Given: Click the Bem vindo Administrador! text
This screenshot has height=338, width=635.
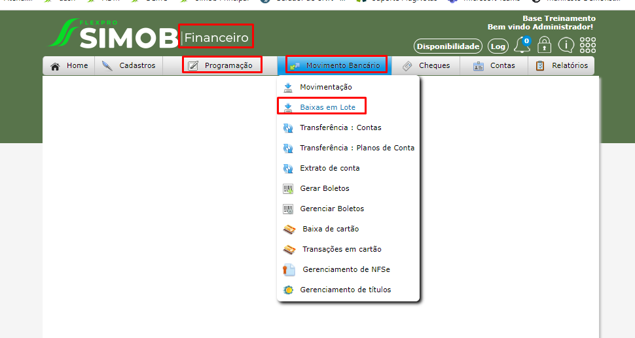Looking at the screenshot, I should point(540,27).
